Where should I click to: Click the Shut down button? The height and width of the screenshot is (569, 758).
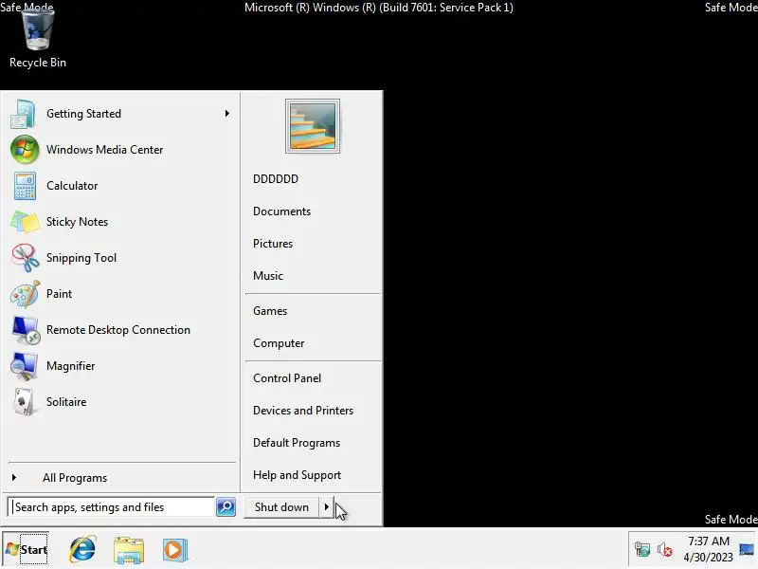[x=281, y=507]
